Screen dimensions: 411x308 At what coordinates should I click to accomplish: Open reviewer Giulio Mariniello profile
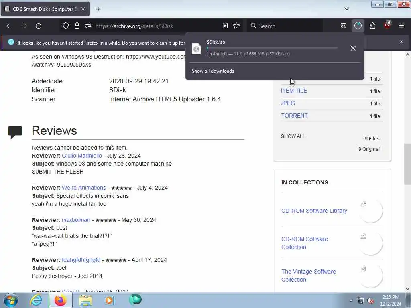[x=82, y=156]
